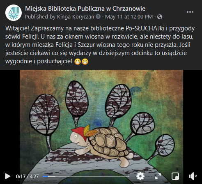Click the played portion of progress bar
This screenshot has width=202, height=184.
[45, 176]
